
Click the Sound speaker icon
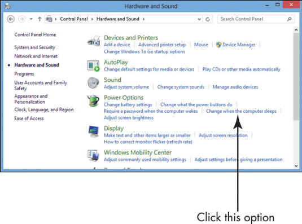[93, 83]
